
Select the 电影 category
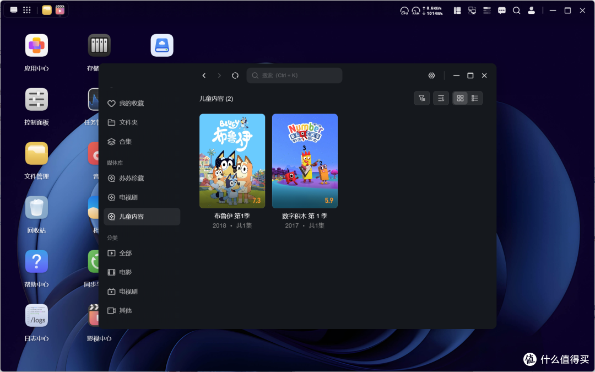(x=142, y=272)
